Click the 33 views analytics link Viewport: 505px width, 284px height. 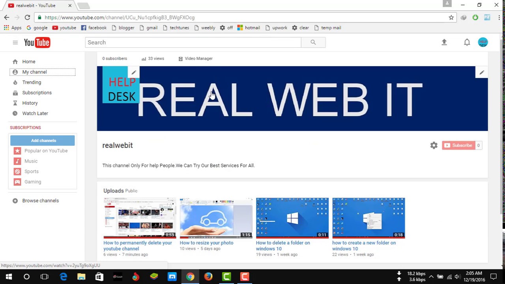(x=153, y=59)
